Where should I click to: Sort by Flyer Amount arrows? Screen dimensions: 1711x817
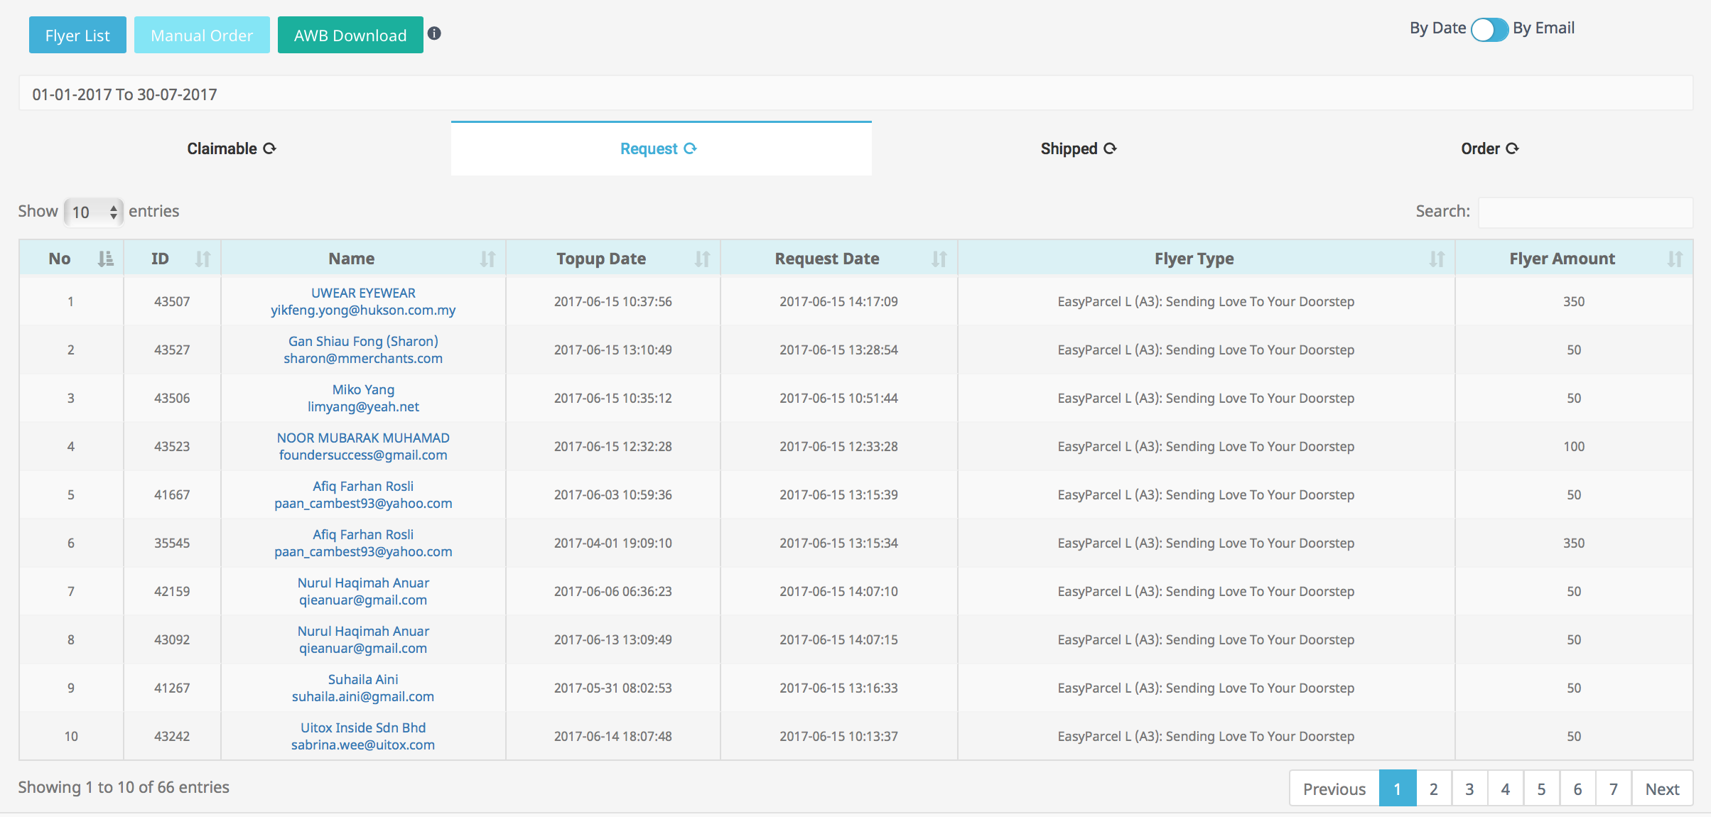[x=1675, y=259]
